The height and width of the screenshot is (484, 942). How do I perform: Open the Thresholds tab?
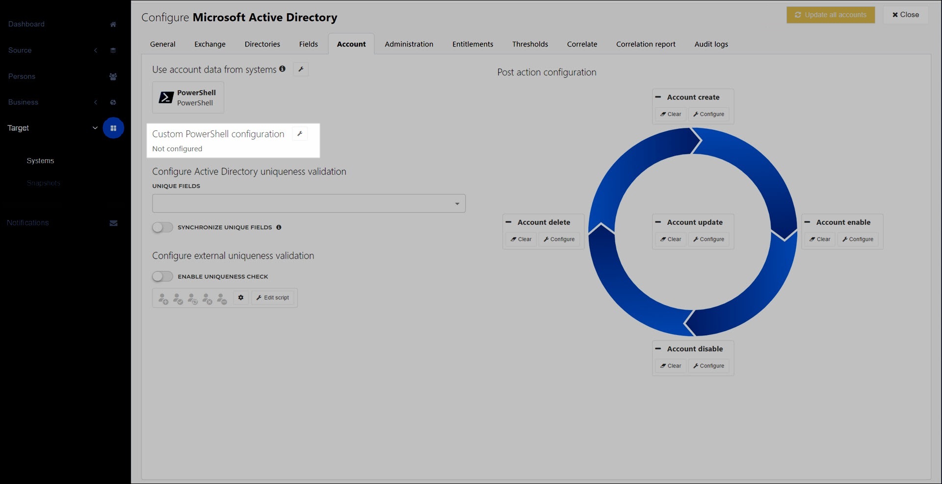point(530,44)
